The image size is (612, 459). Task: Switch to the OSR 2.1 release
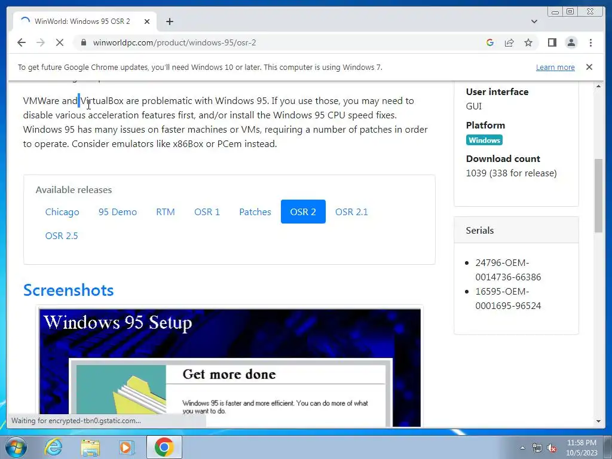tap(351, 212)
